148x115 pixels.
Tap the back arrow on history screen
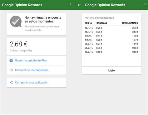[79, 5]
